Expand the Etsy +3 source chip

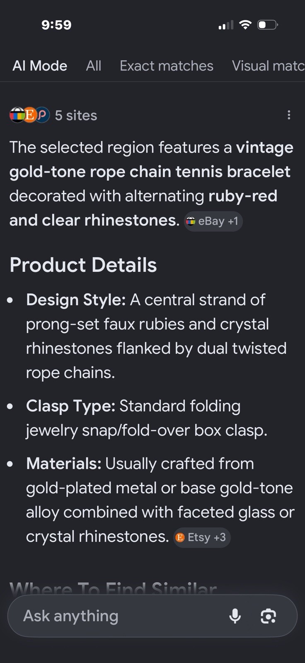(x=202, y=537)
